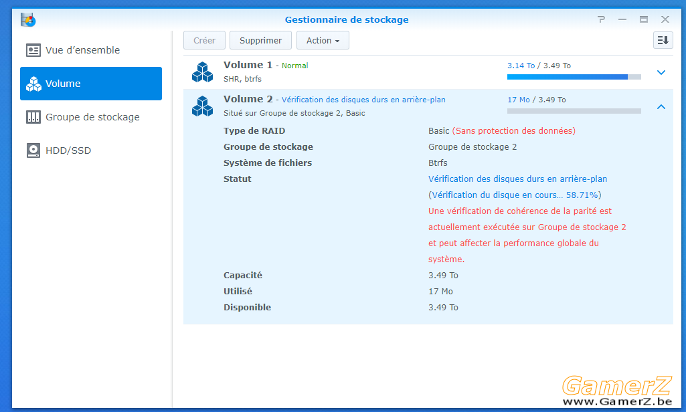Click '17 Mo / 3.49 To' usage text

point(536,100)
